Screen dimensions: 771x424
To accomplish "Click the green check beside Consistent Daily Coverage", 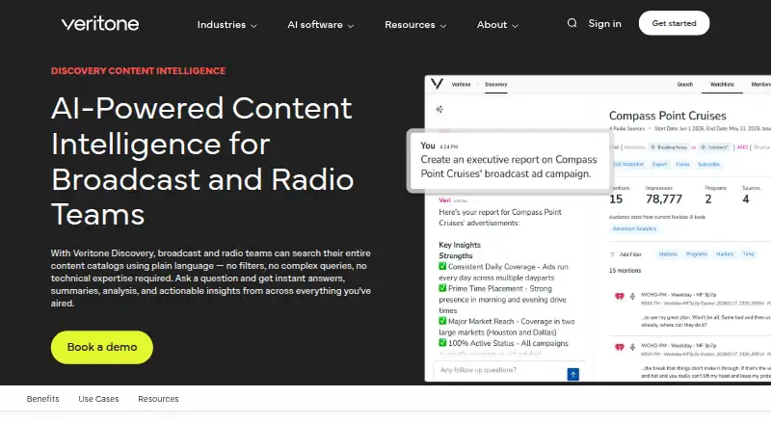I will 442,266.
